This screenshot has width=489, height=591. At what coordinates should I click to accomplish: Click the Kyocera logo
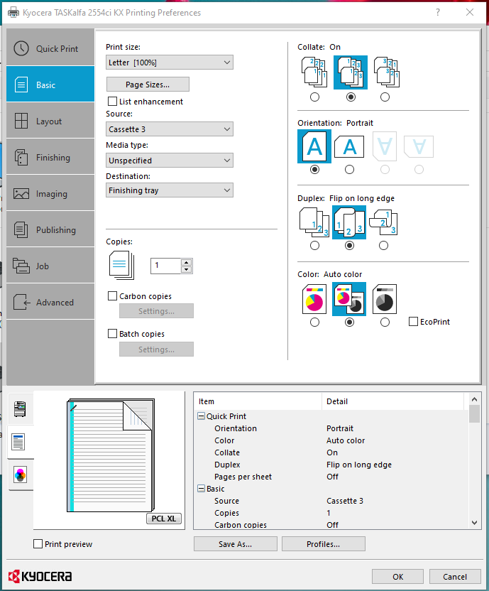point(40,576)
